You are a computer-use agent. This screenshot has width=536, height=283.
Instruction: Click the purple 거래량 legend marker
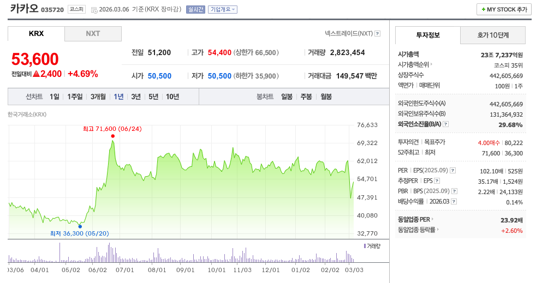[x=365, y=246]
